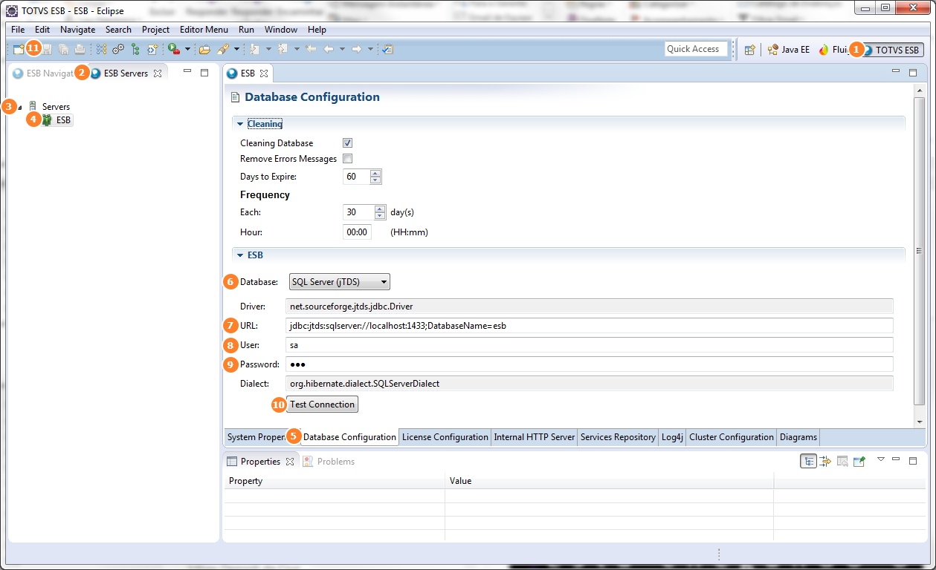The height and width of the screenshot is (570, 936).
Task: Minimize the Properties panel
Action: click(896, 459)
